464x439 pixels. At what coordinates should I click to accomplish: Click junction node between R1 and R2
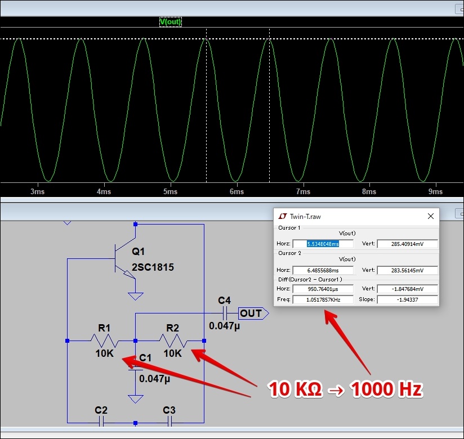point(136,341)
